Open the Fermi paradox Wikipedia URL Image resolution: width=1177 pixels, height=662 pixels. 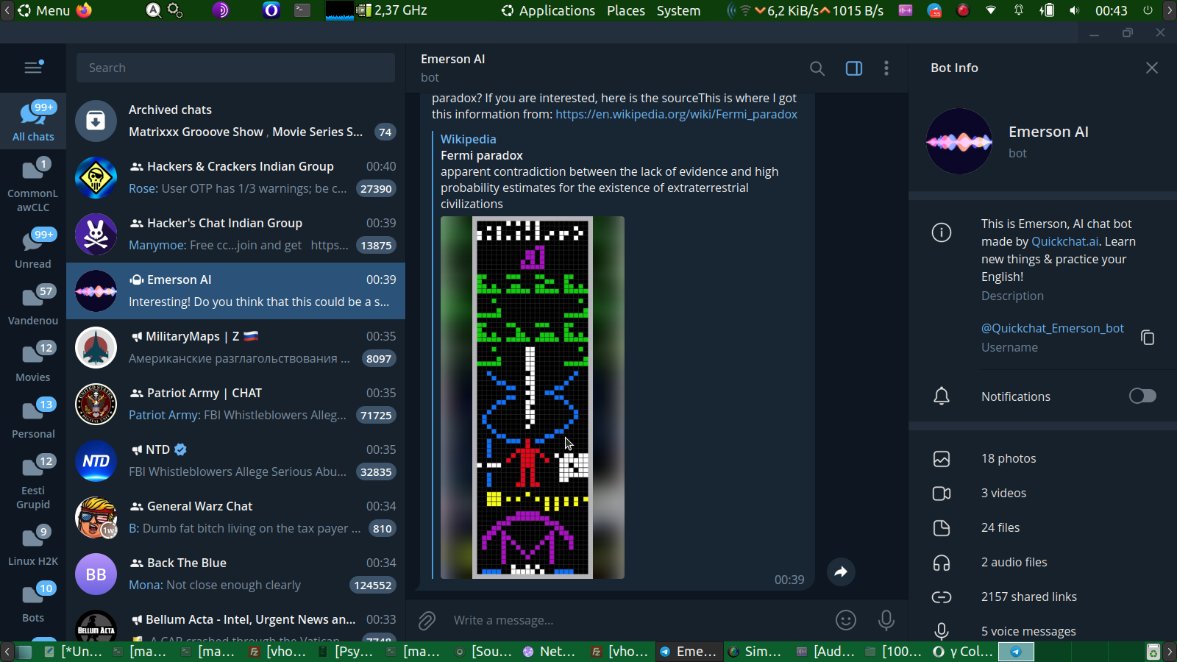pos(676,115)
